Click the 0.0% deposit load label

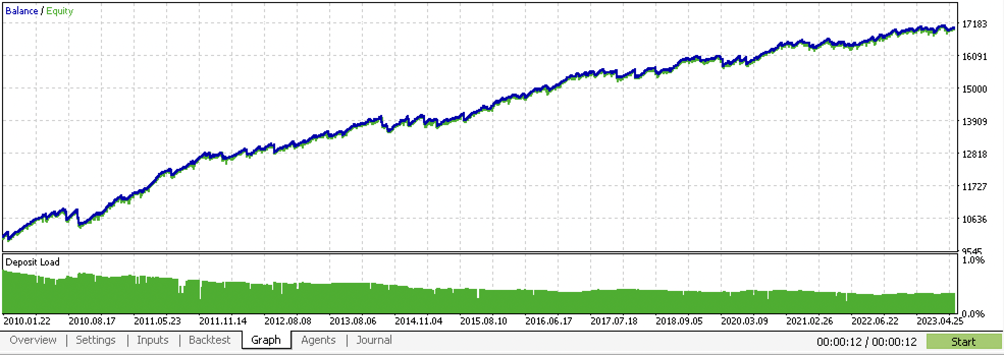tap(973, 314)
